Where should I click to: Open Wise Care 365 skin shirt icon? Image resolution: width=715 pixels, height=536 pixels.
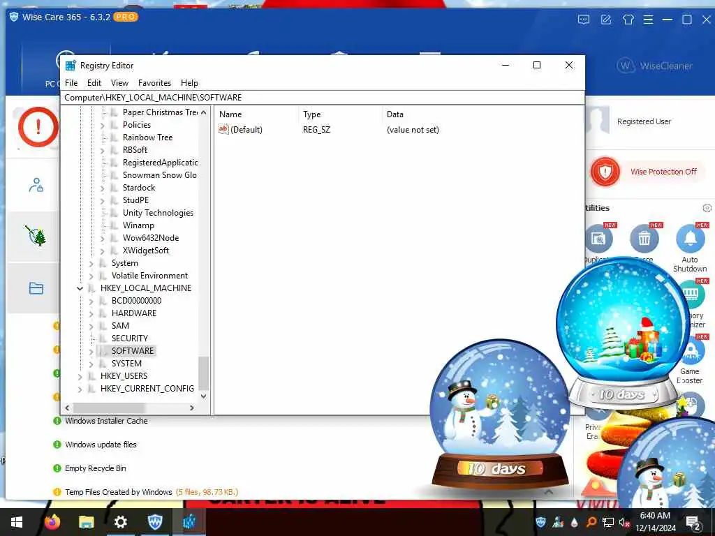point(628,20)
